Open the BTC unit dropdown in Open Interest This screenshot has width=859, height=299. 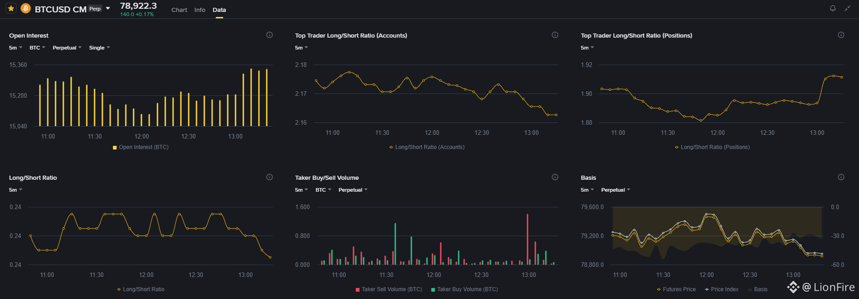point(37,48)
